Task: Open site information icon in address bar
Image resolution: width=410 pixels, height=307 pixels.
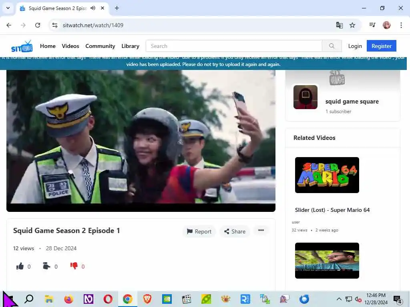Action: (x=54, y=25)
